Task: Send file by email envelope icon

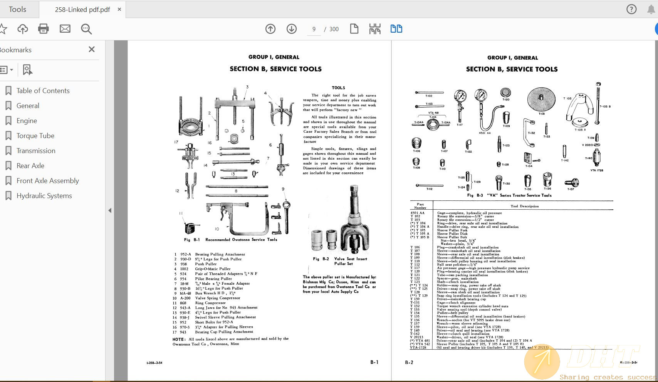Action: [x=65, y=29]
